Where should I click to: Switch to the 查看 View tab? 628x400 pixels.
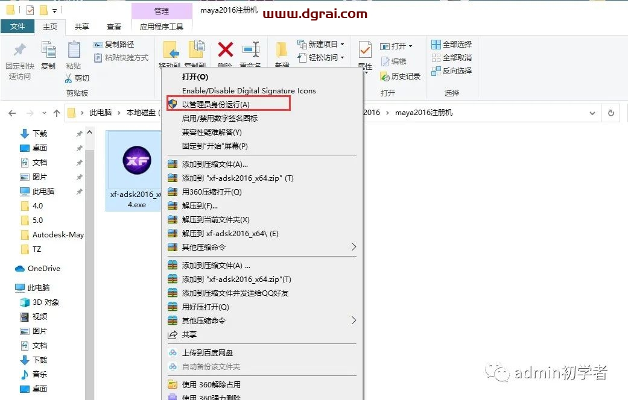[114, 27]
